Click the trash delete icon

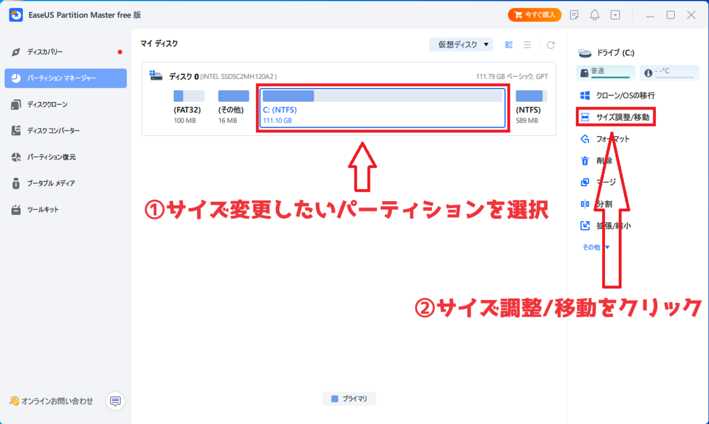click(x=585, y=161)
